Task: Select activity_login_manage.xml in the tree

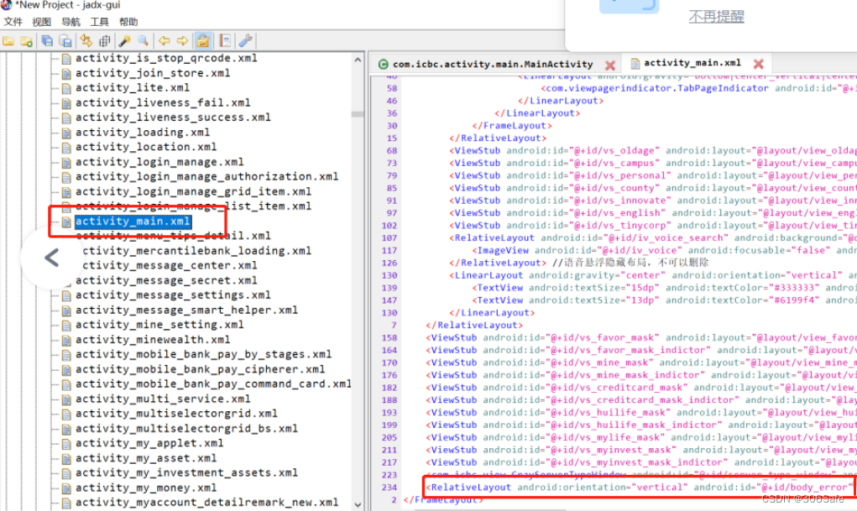Action: [159, 162]
